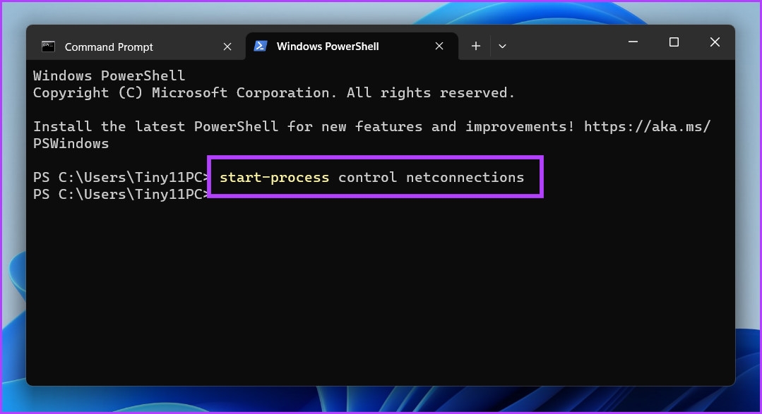Click the 'Copyright (C) Microsoft Corporation' line
Image resolution: width=762 pixels, height=414 pixels.
(x=274, y=92)
